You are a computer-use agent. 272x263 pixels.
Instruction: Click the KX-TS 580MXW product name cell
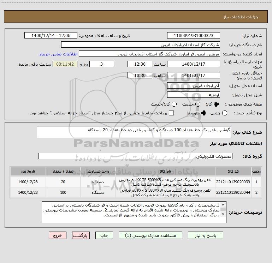click(x=165, y=193)
